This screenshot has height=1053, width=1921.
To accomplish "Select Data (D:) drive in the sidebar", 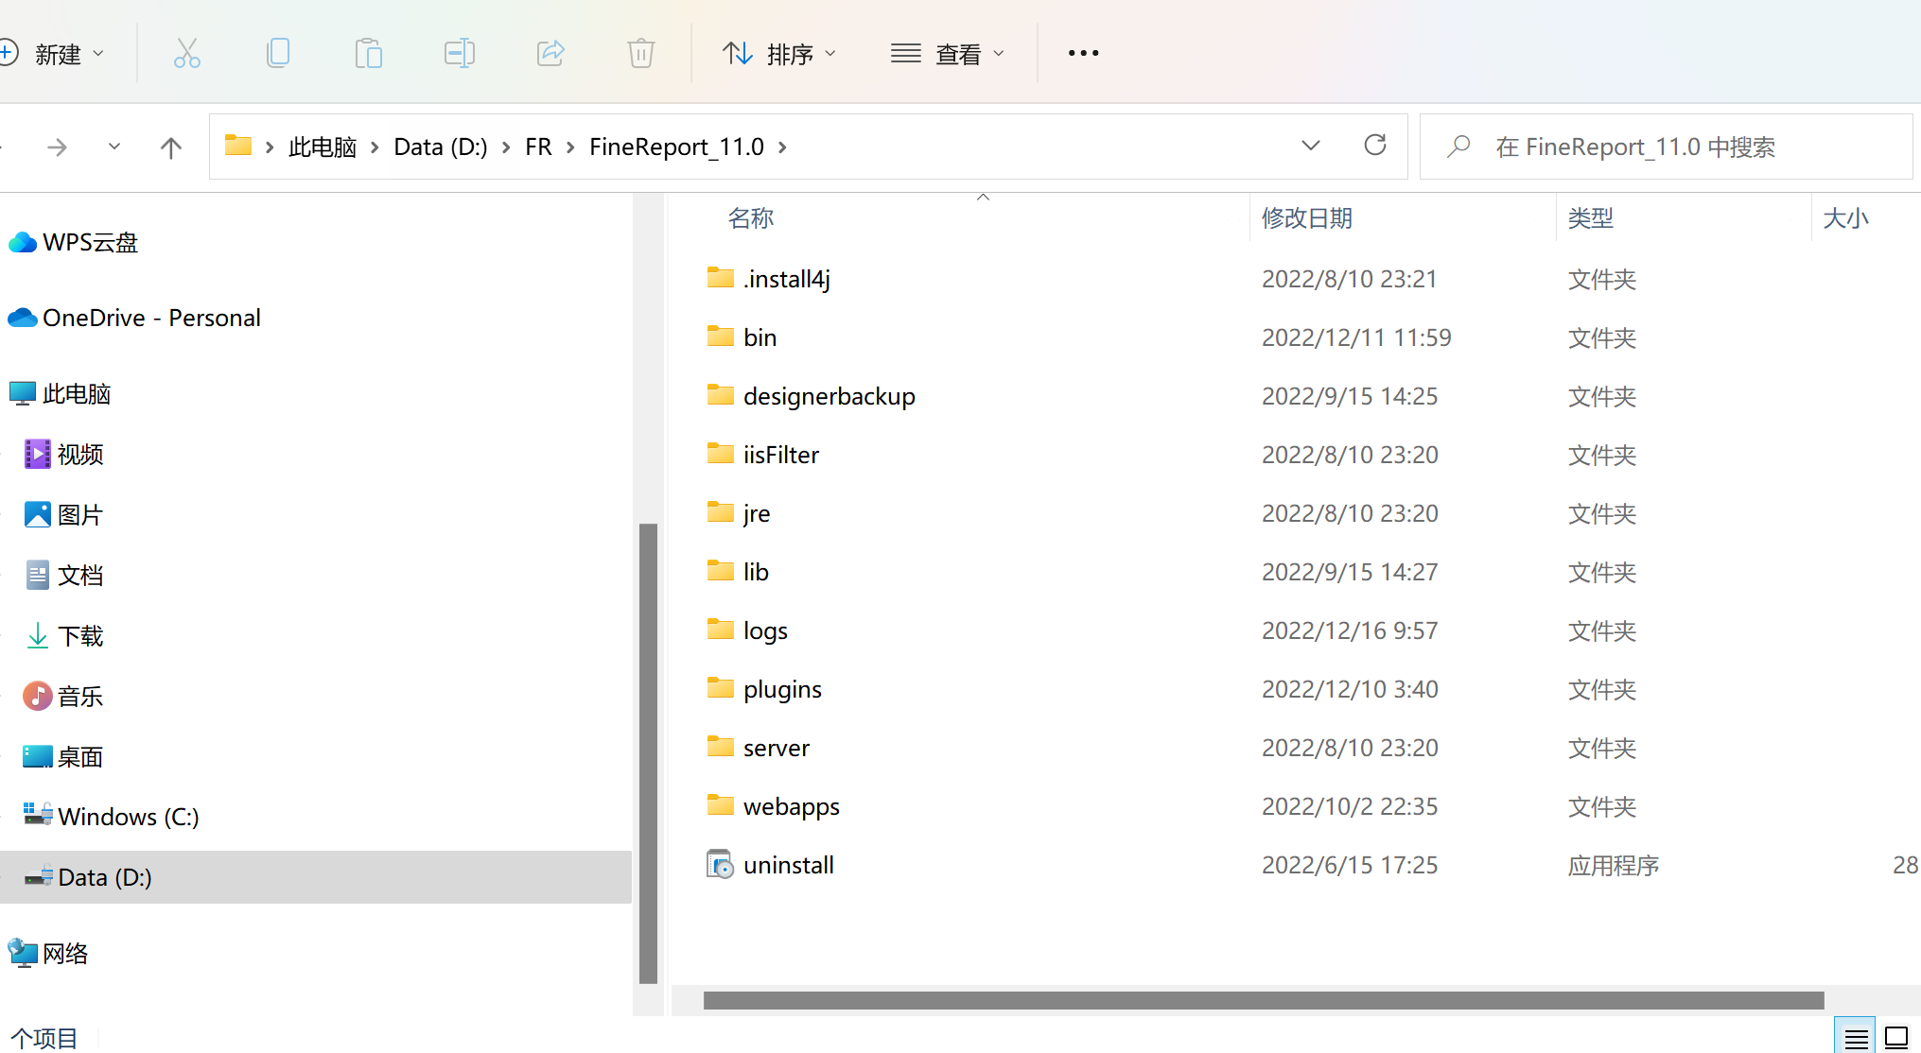I will [x=316, y=877].
